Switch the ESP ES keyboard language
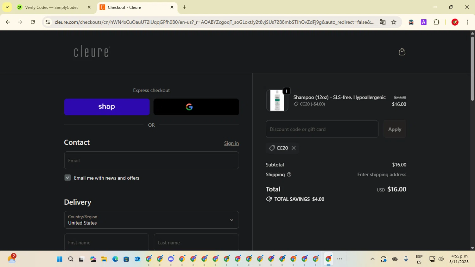The width and height of the screenshot is (475, 267). (x=419, y=259)
